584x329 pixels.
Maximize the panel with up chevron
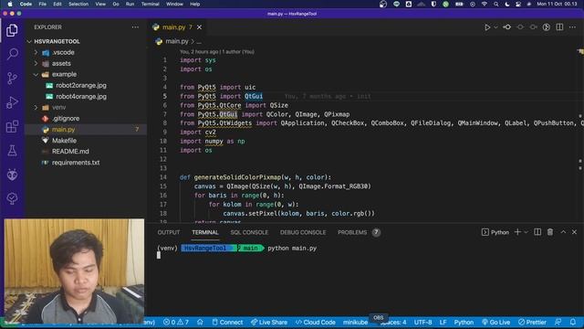point(563,232)
